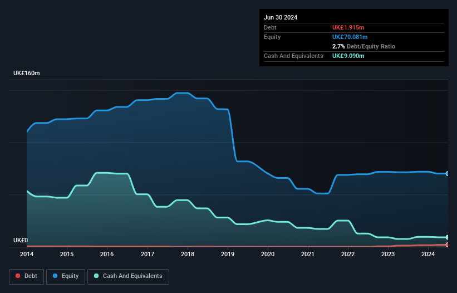This screenshot has width=457, height=293.
Task: Click the 2016 x-axis label
Action: coord(107,254)
